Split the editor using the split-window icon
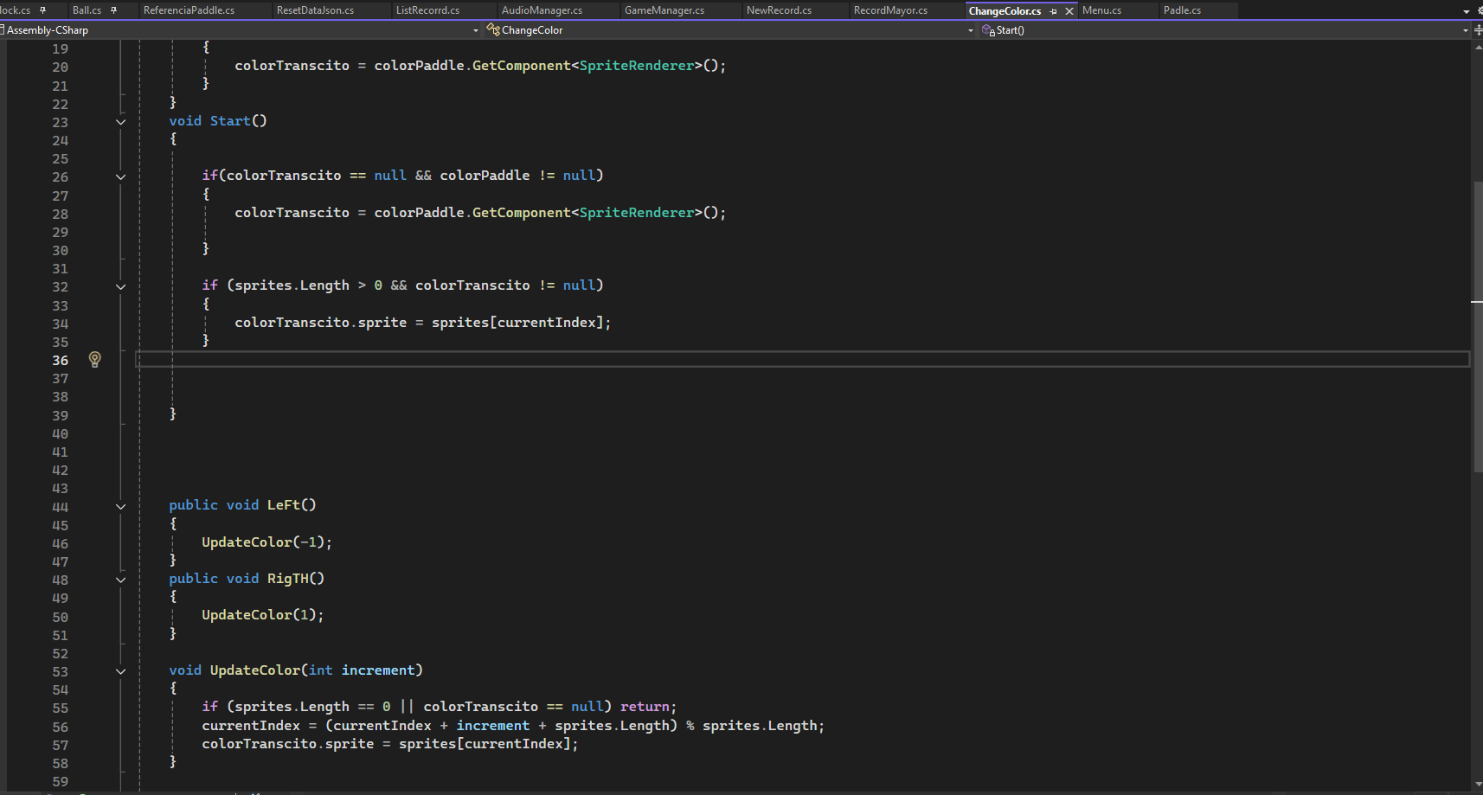The width and height of the screenshot is (1483, 795). 1478,30
